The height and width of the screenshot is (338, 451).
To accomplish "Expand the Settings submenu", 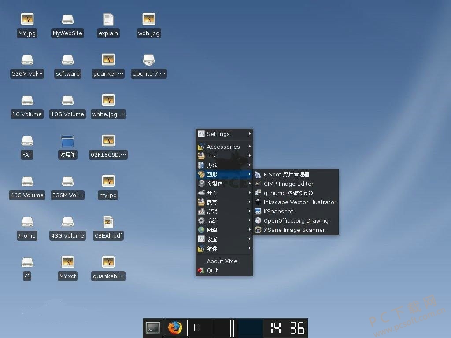I will 219,134.
